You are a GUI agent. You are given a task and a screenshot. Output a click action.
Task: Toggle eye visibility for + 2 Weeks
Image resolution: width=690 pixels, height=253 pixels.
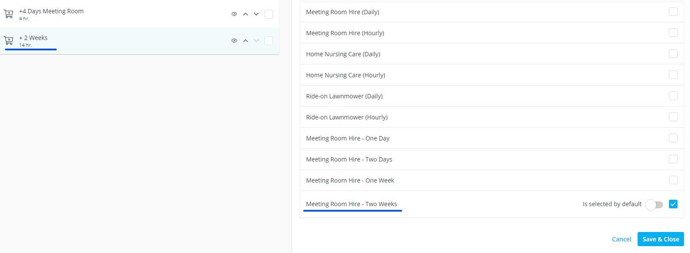pos(234,41)
